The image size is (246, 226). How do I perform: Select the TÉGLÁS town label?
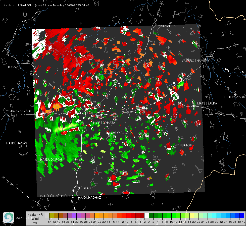click(85, 188)
